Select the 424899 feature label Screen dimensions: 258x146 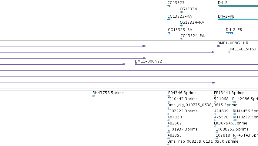coord(221,111)
